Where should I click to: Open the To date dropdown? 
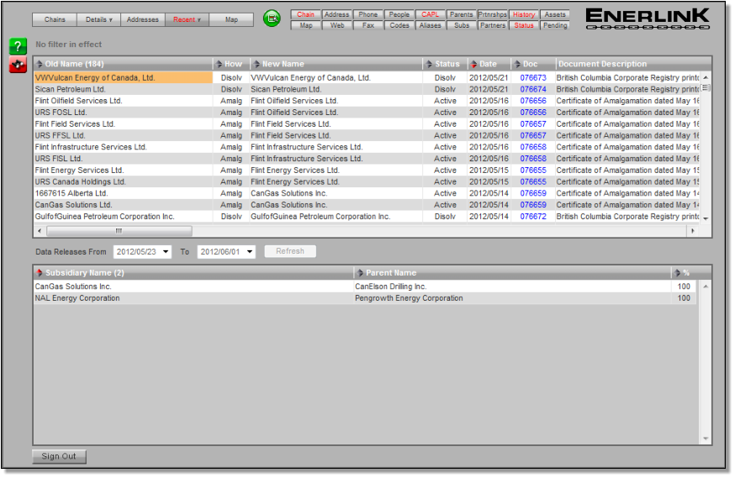250,252
